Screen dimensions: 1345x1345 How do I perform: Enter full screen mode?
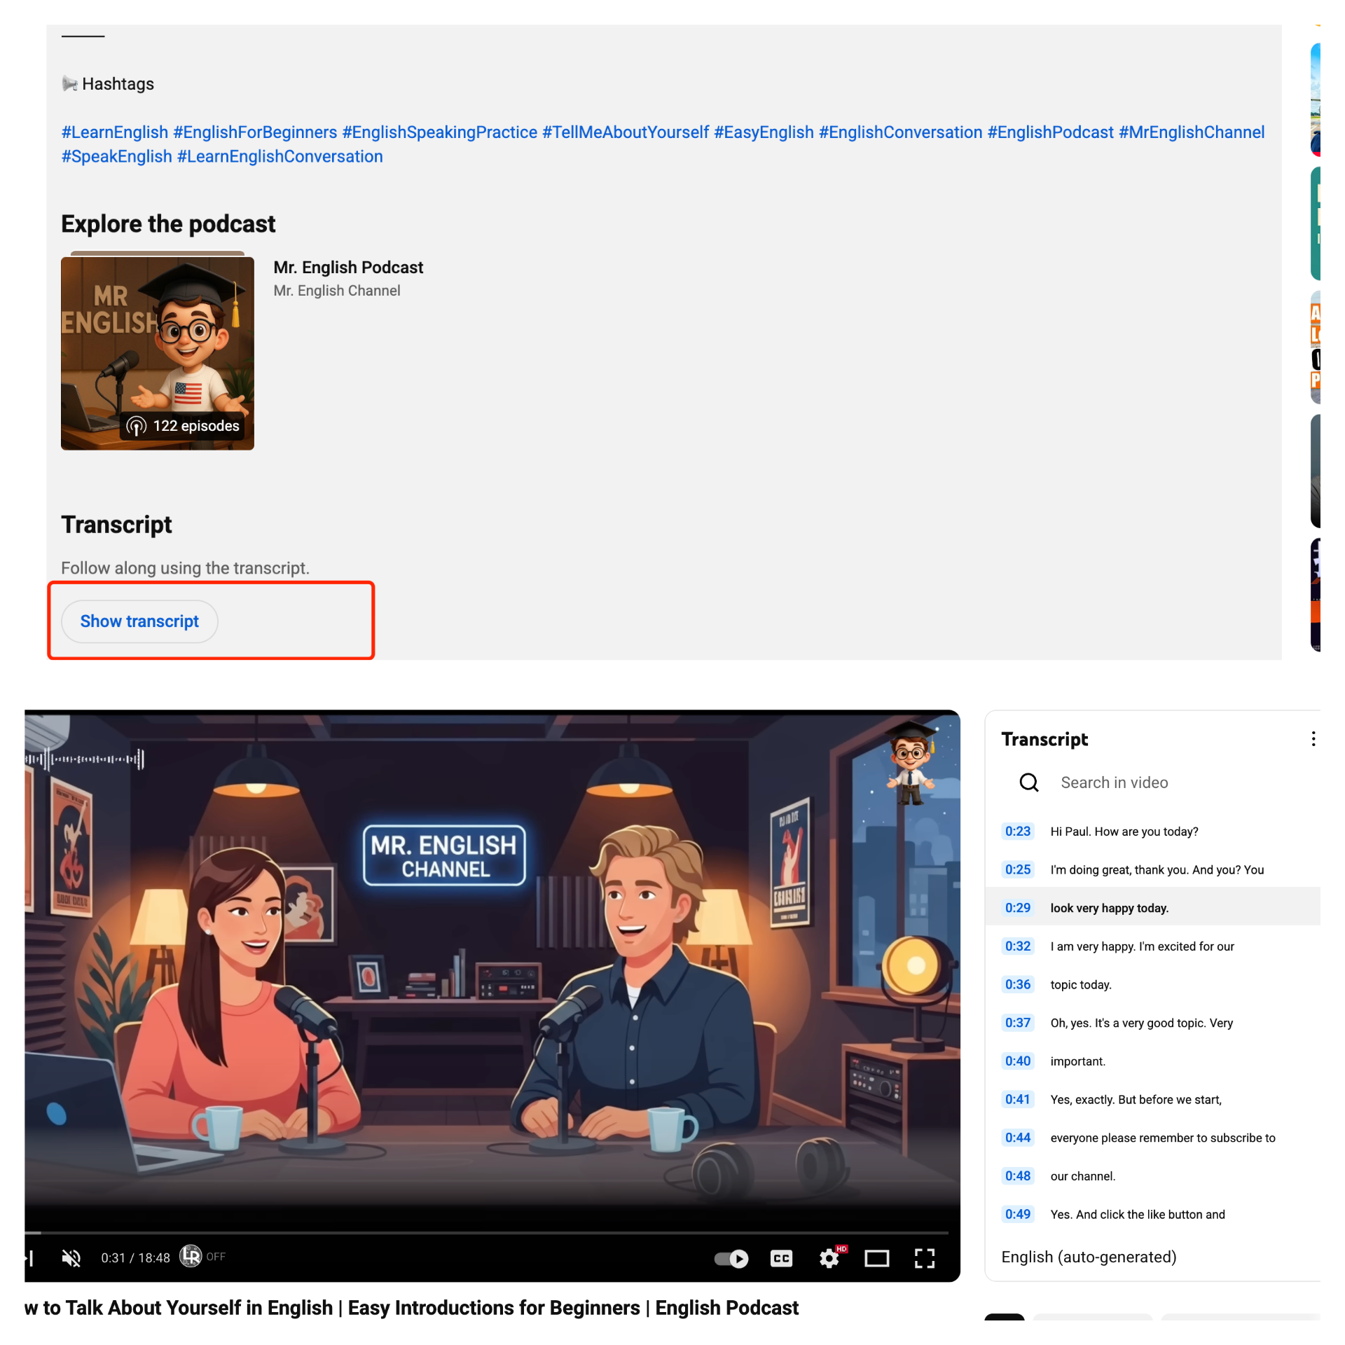pos(925,1259)
